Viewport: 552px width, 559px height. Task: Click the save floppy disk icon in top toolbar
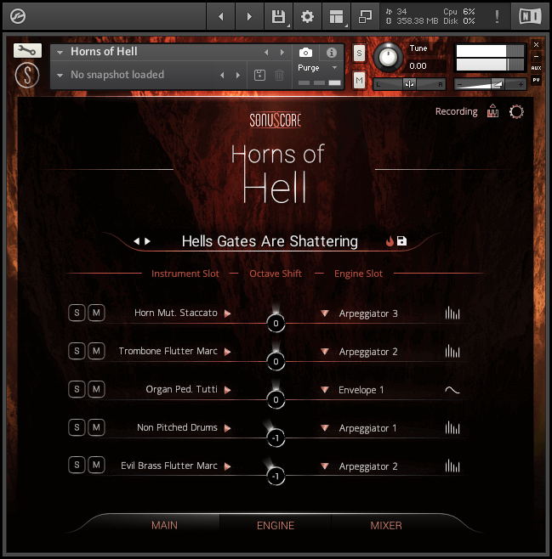point(277,16)
